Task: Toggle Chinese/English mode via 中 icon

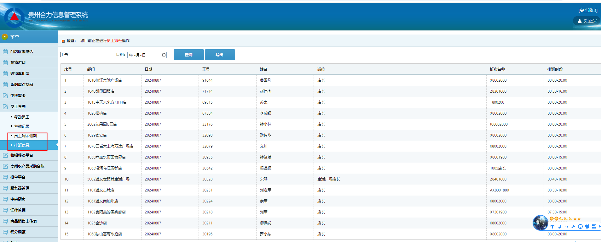Action: point(552,227)
